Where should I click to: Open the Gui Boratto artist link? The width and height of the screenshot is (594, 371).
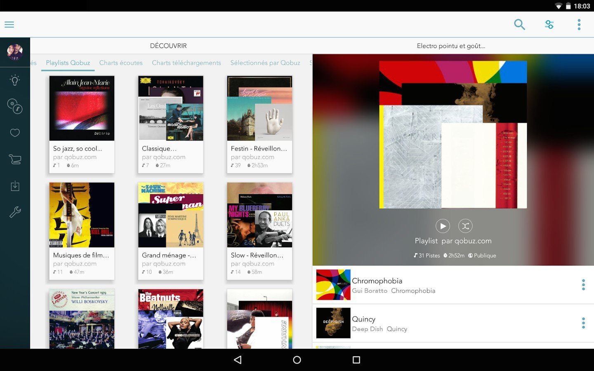pos(370,291)
